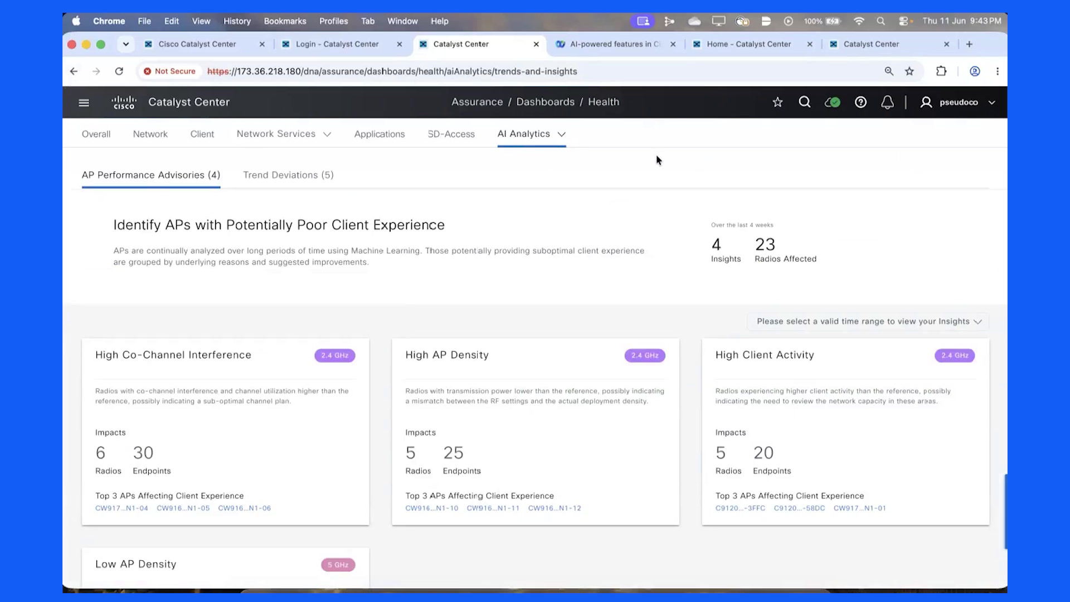The height and width of the screenshot is (602, 1070).
Task: Click the macOS Wi-Fi icon
Action: click(x=859, y=21)
